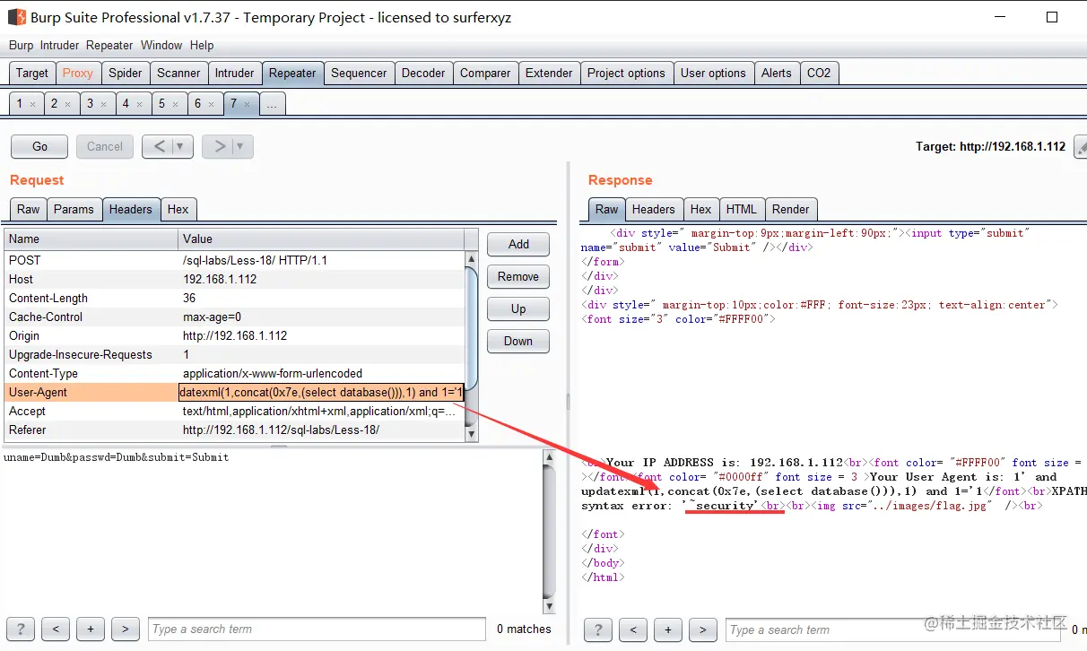Move header down with Down button
Screen dimensions: 1087x651
[518, 341]
